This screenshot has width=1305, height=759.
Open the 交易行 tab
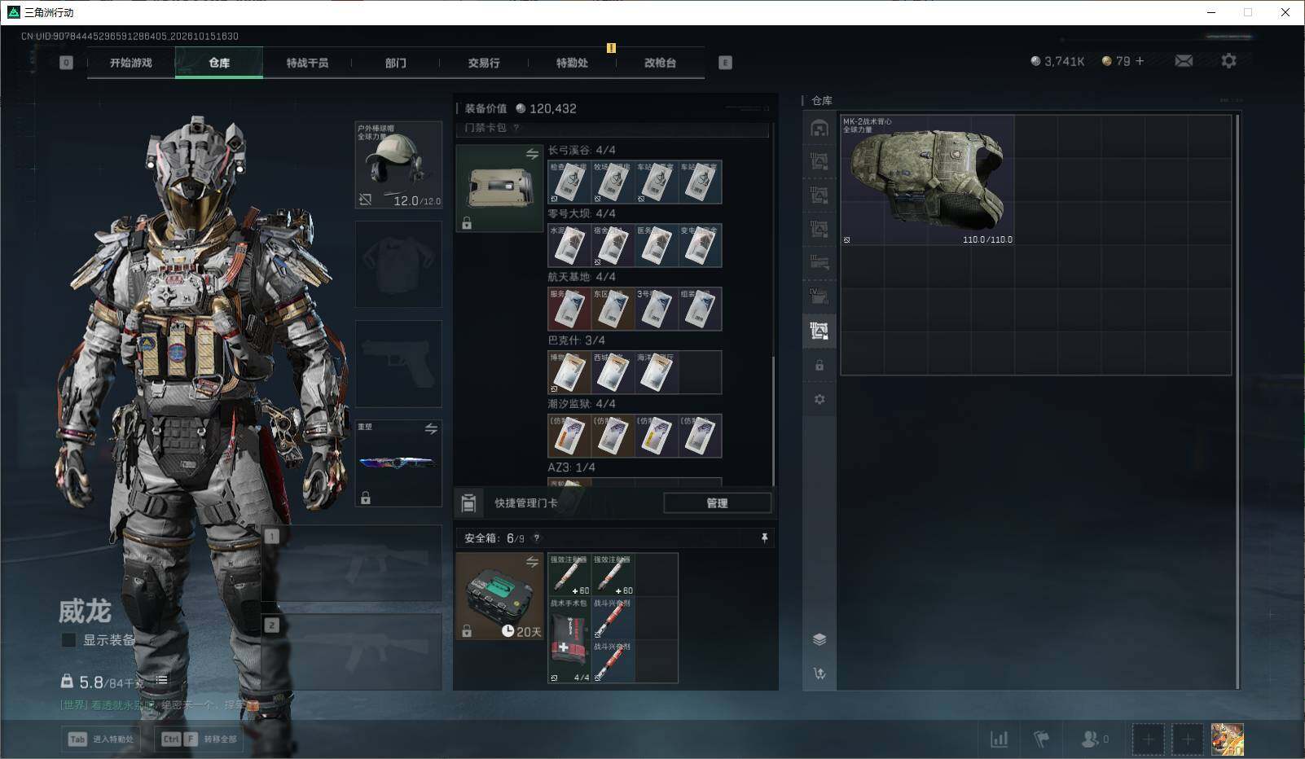pos(484,63)
